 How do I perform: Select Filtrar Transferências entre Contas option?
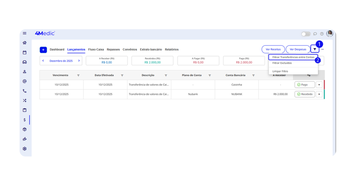pos(293,57)
